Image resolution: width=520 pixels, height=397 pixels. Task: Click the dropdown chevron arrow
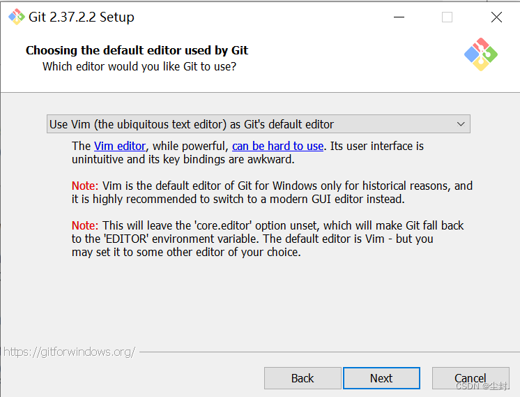click(x=461, y=124)
